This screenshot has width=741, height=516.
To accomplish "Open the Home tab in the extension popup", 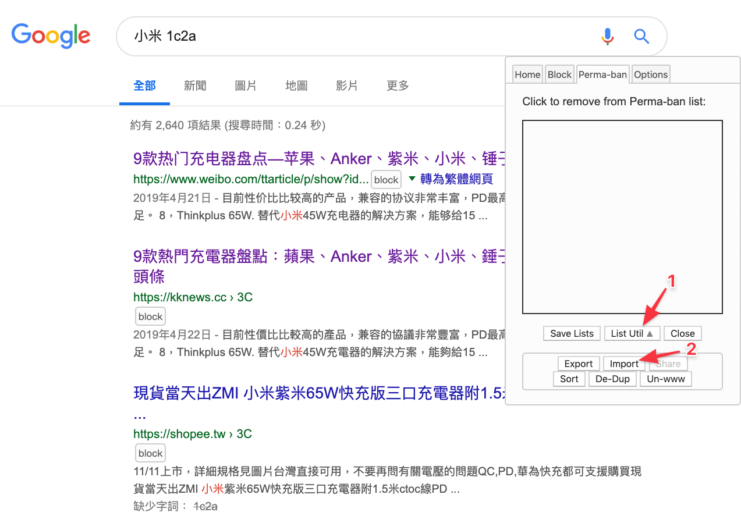I will (x=527, y=74).
